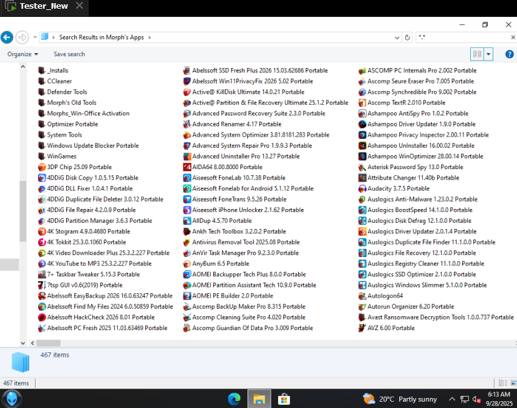Open Microsoft Store from the taskbar
Viewport: 517px width, 408px height.
(x=284, y=399)
